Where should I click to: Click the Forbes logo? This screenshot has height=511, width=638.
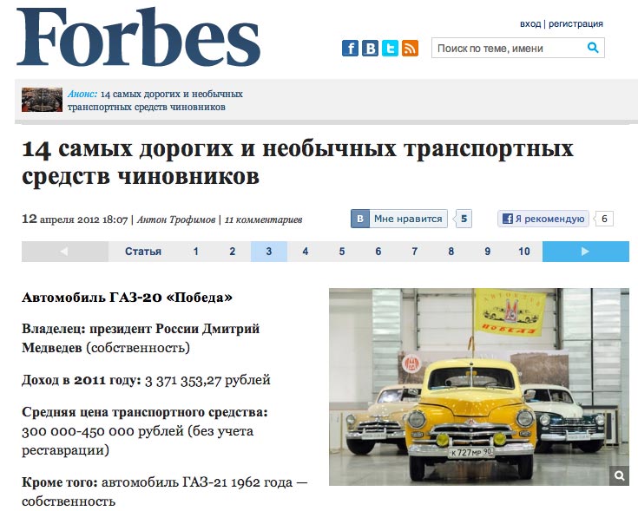(138, 36)
